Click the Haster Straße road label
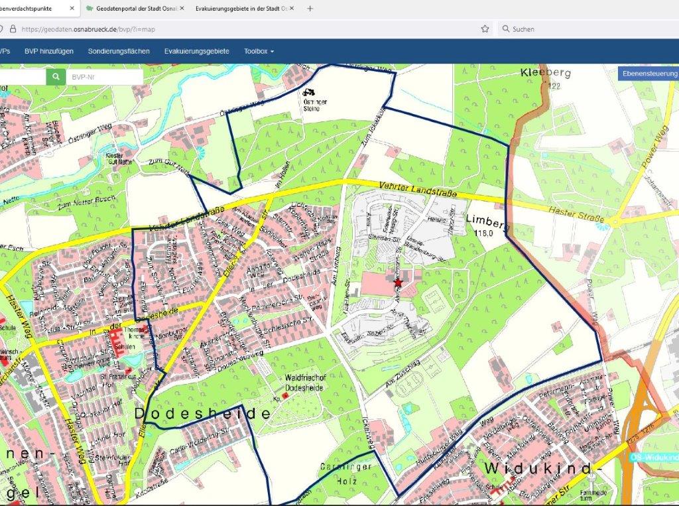Image resolution: width=679 pixels, height=506 pixels. [576, 215]
